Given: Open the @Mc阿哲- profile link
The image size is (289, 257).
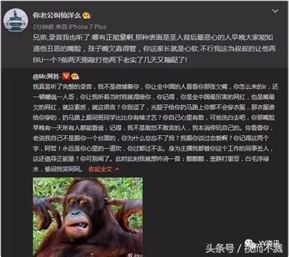Looking at the screenshot, I should (47, 76).
